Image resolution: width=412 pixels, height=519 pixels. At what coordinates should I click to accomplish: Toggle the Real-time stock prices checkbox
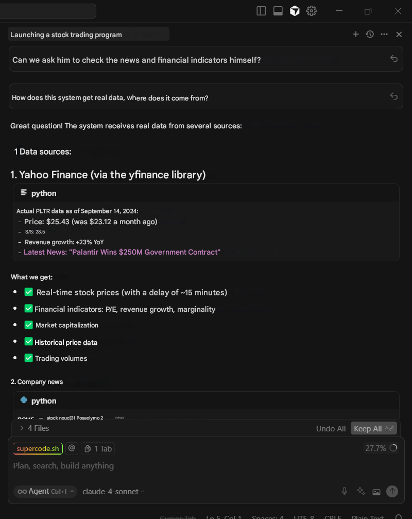tap(29, 292)
